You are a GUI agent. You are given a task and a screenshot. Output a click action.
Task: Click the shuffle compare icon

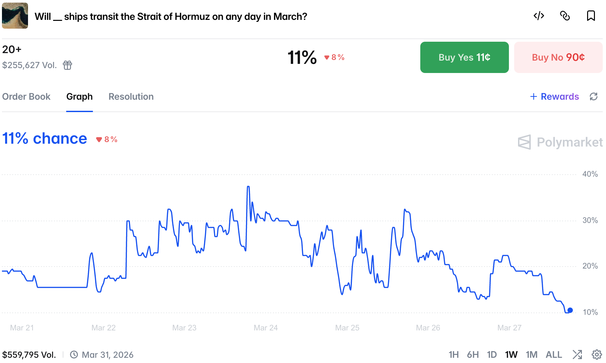click(x=577, y=354)
